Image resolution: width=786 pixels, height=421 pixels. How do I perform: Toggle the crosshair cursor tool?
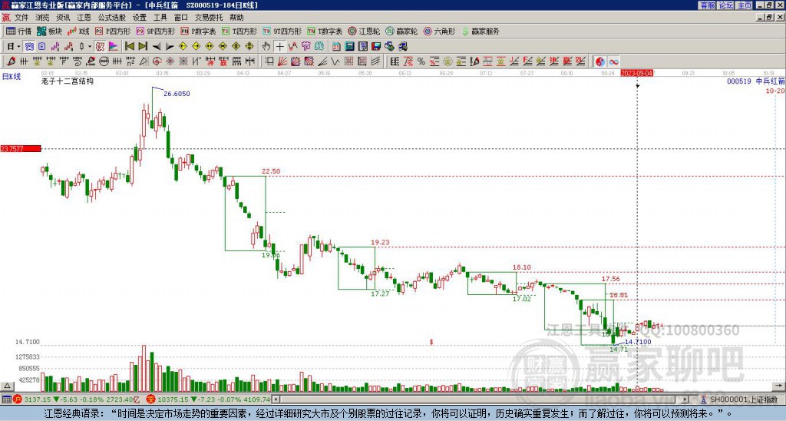click(279, 47)
